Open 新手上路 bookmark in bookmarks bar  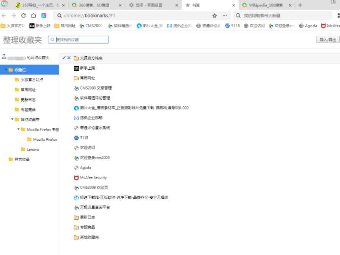coord(40,26)
